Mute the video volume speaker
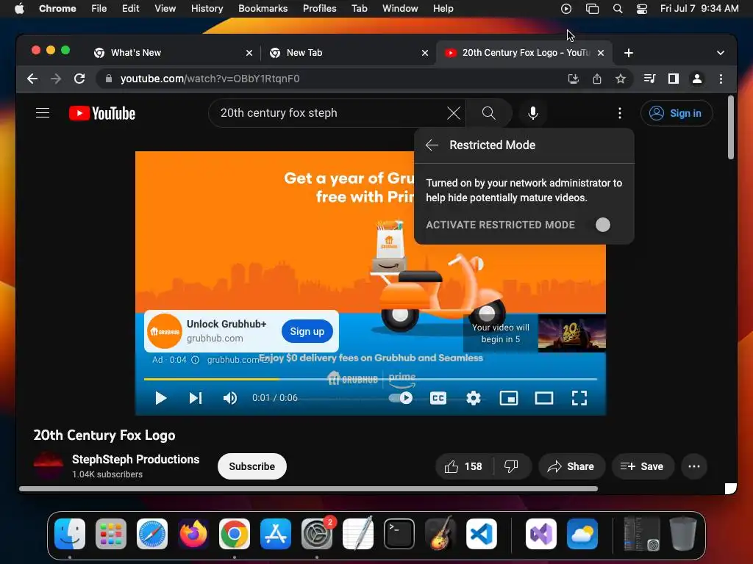Image resolution: width=753 pixels, height=564 pixels. click(230, 398)
